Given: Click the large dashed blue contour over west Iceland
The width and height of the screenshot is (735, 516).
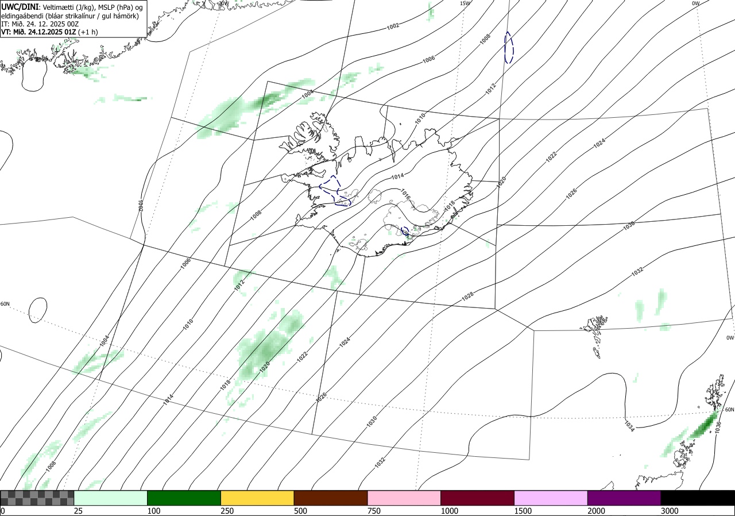Looking at the screenshot, I should click(x=335, y=191).
